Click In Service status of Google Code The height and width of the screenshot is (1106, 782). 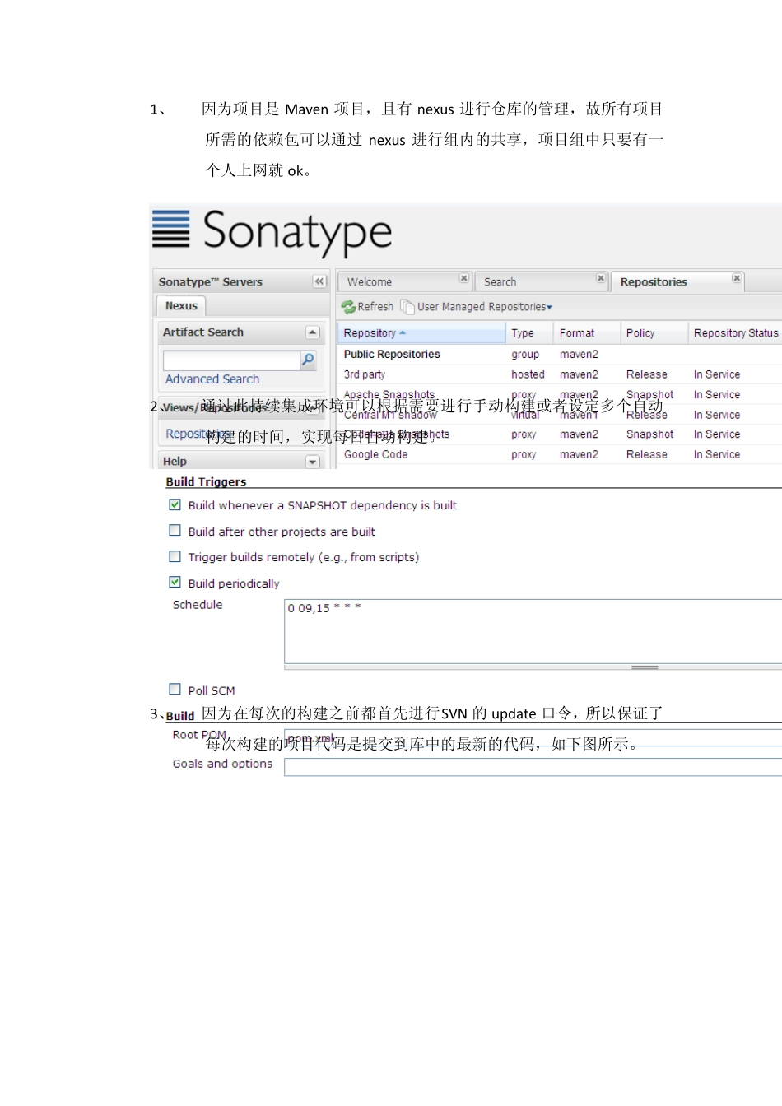717,454
